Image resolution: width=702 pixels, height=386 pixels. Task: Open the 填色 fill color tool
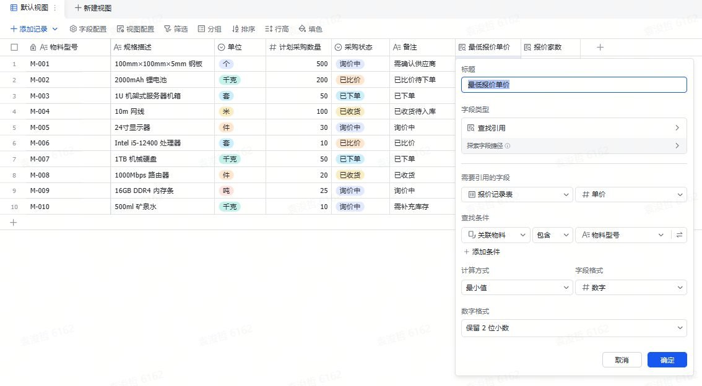[x=310, y=29]
